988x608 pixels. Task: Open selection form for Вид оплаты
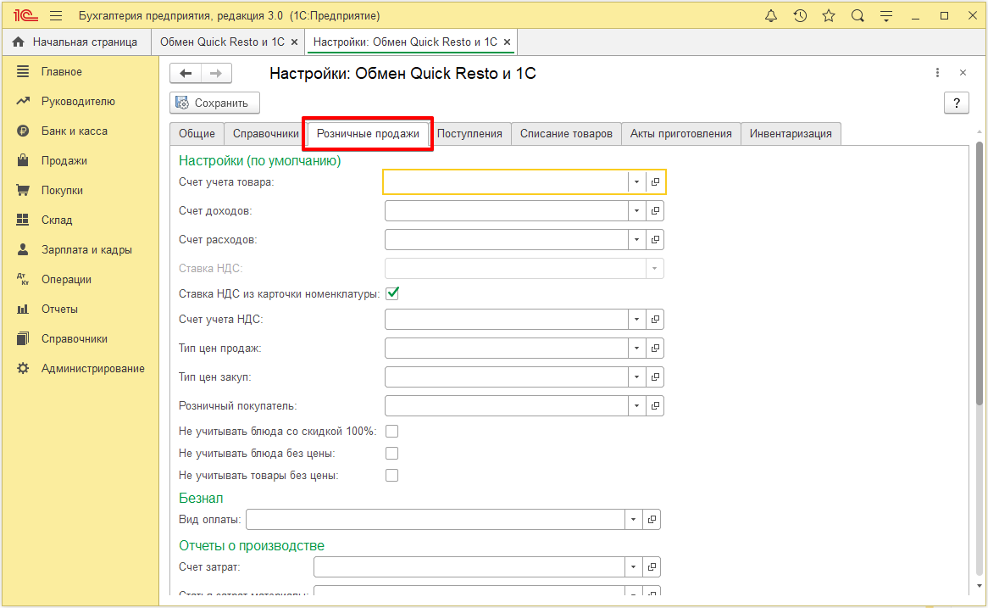pyautogui.click(x=652, y=520)
